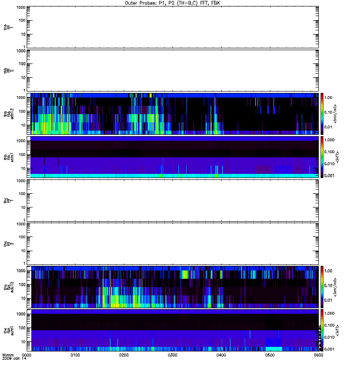The height and width of the screenshot is (368, 345).
Task: Click the thb fbk edc12 color bar
Action: (x=322, y=114)
